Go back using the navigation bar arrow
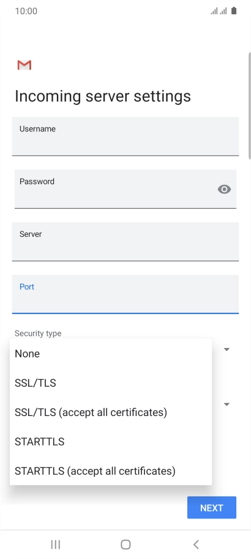Screen dimensions: 251x559 196,544
